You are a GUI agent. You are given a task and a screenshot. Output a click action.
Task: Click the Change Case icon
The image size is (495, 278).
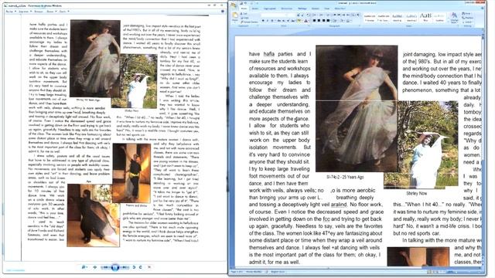293,21
